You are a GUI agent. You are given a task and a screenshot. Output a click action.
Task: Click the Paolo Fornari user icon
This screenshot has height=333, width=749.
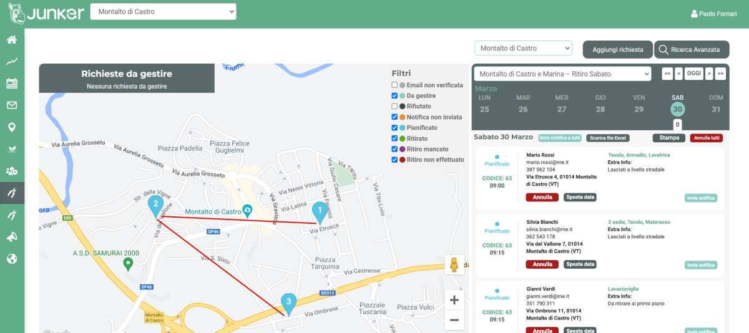click(694, 14)
